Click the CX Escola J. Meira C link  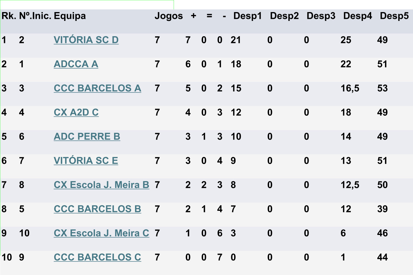[101, 233]
